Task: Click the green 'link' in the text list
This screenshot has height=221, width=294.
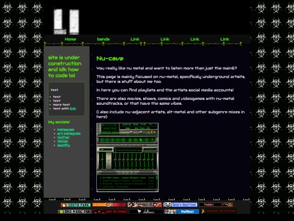Action: [73, 109]
